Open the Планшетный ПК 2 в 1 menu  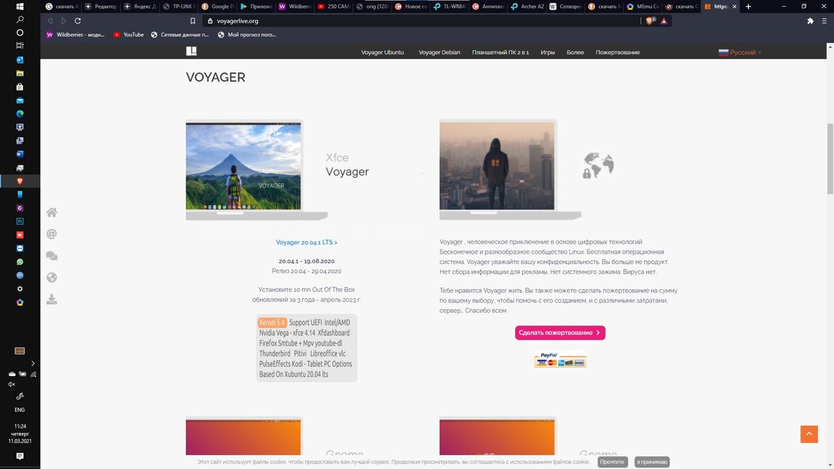click(500, 52)
